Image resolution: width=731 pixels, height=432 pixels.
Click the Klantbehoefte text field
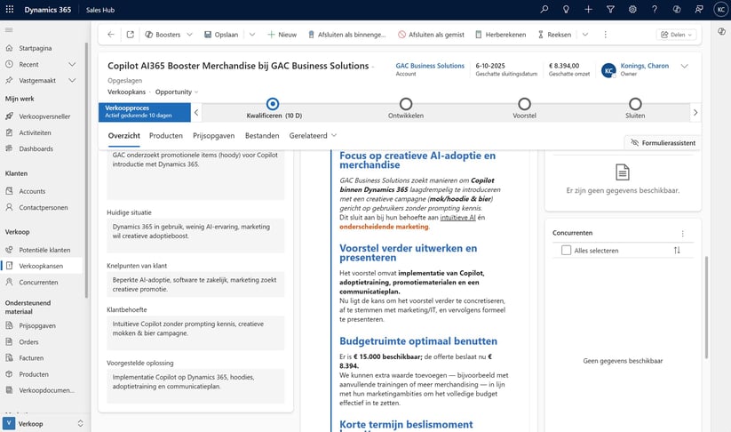click(x=195, y=332)
